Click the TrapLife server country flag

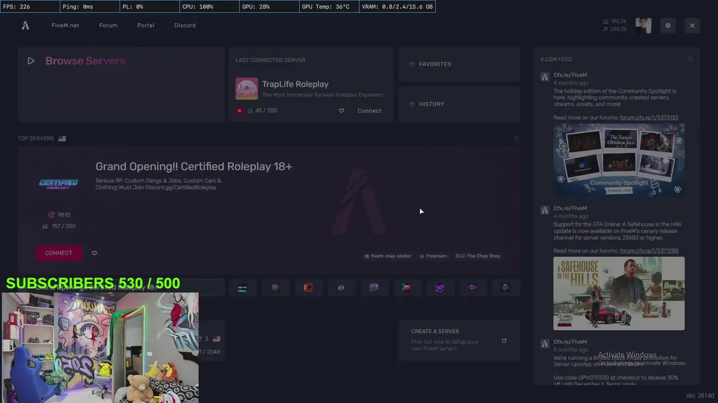(240, 111)
